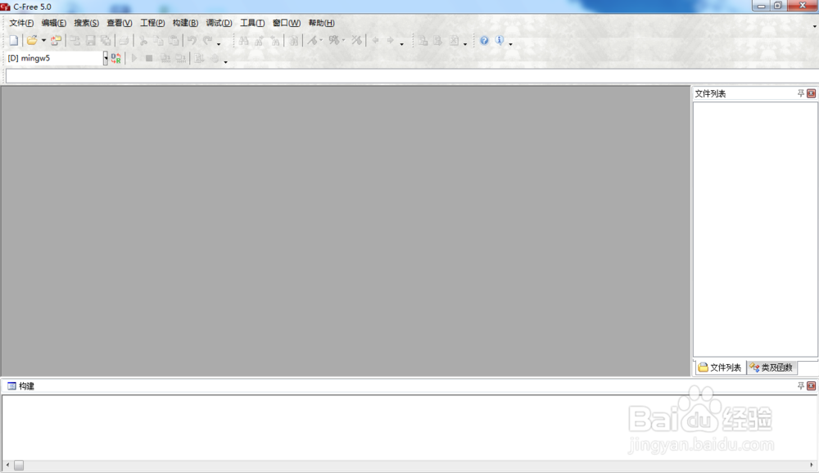819x473 pixels.
Task: Click the find previous binoculars icon
Action: (x=274, y=40)
